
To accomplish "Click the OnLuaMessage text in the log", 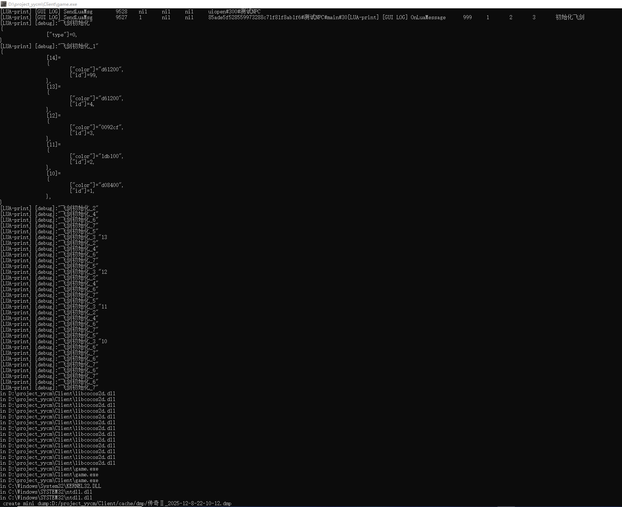I will pyautogui.click(x=428, y=17).
